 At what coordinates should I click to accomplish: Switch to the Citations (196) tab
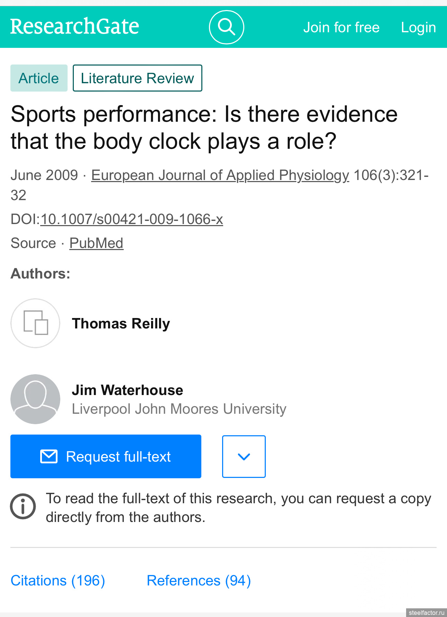click(58, 581)
